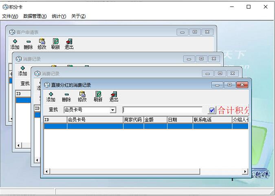Select the highlighted blue row in front table
275x196 pixels.
tap(146, 126)
